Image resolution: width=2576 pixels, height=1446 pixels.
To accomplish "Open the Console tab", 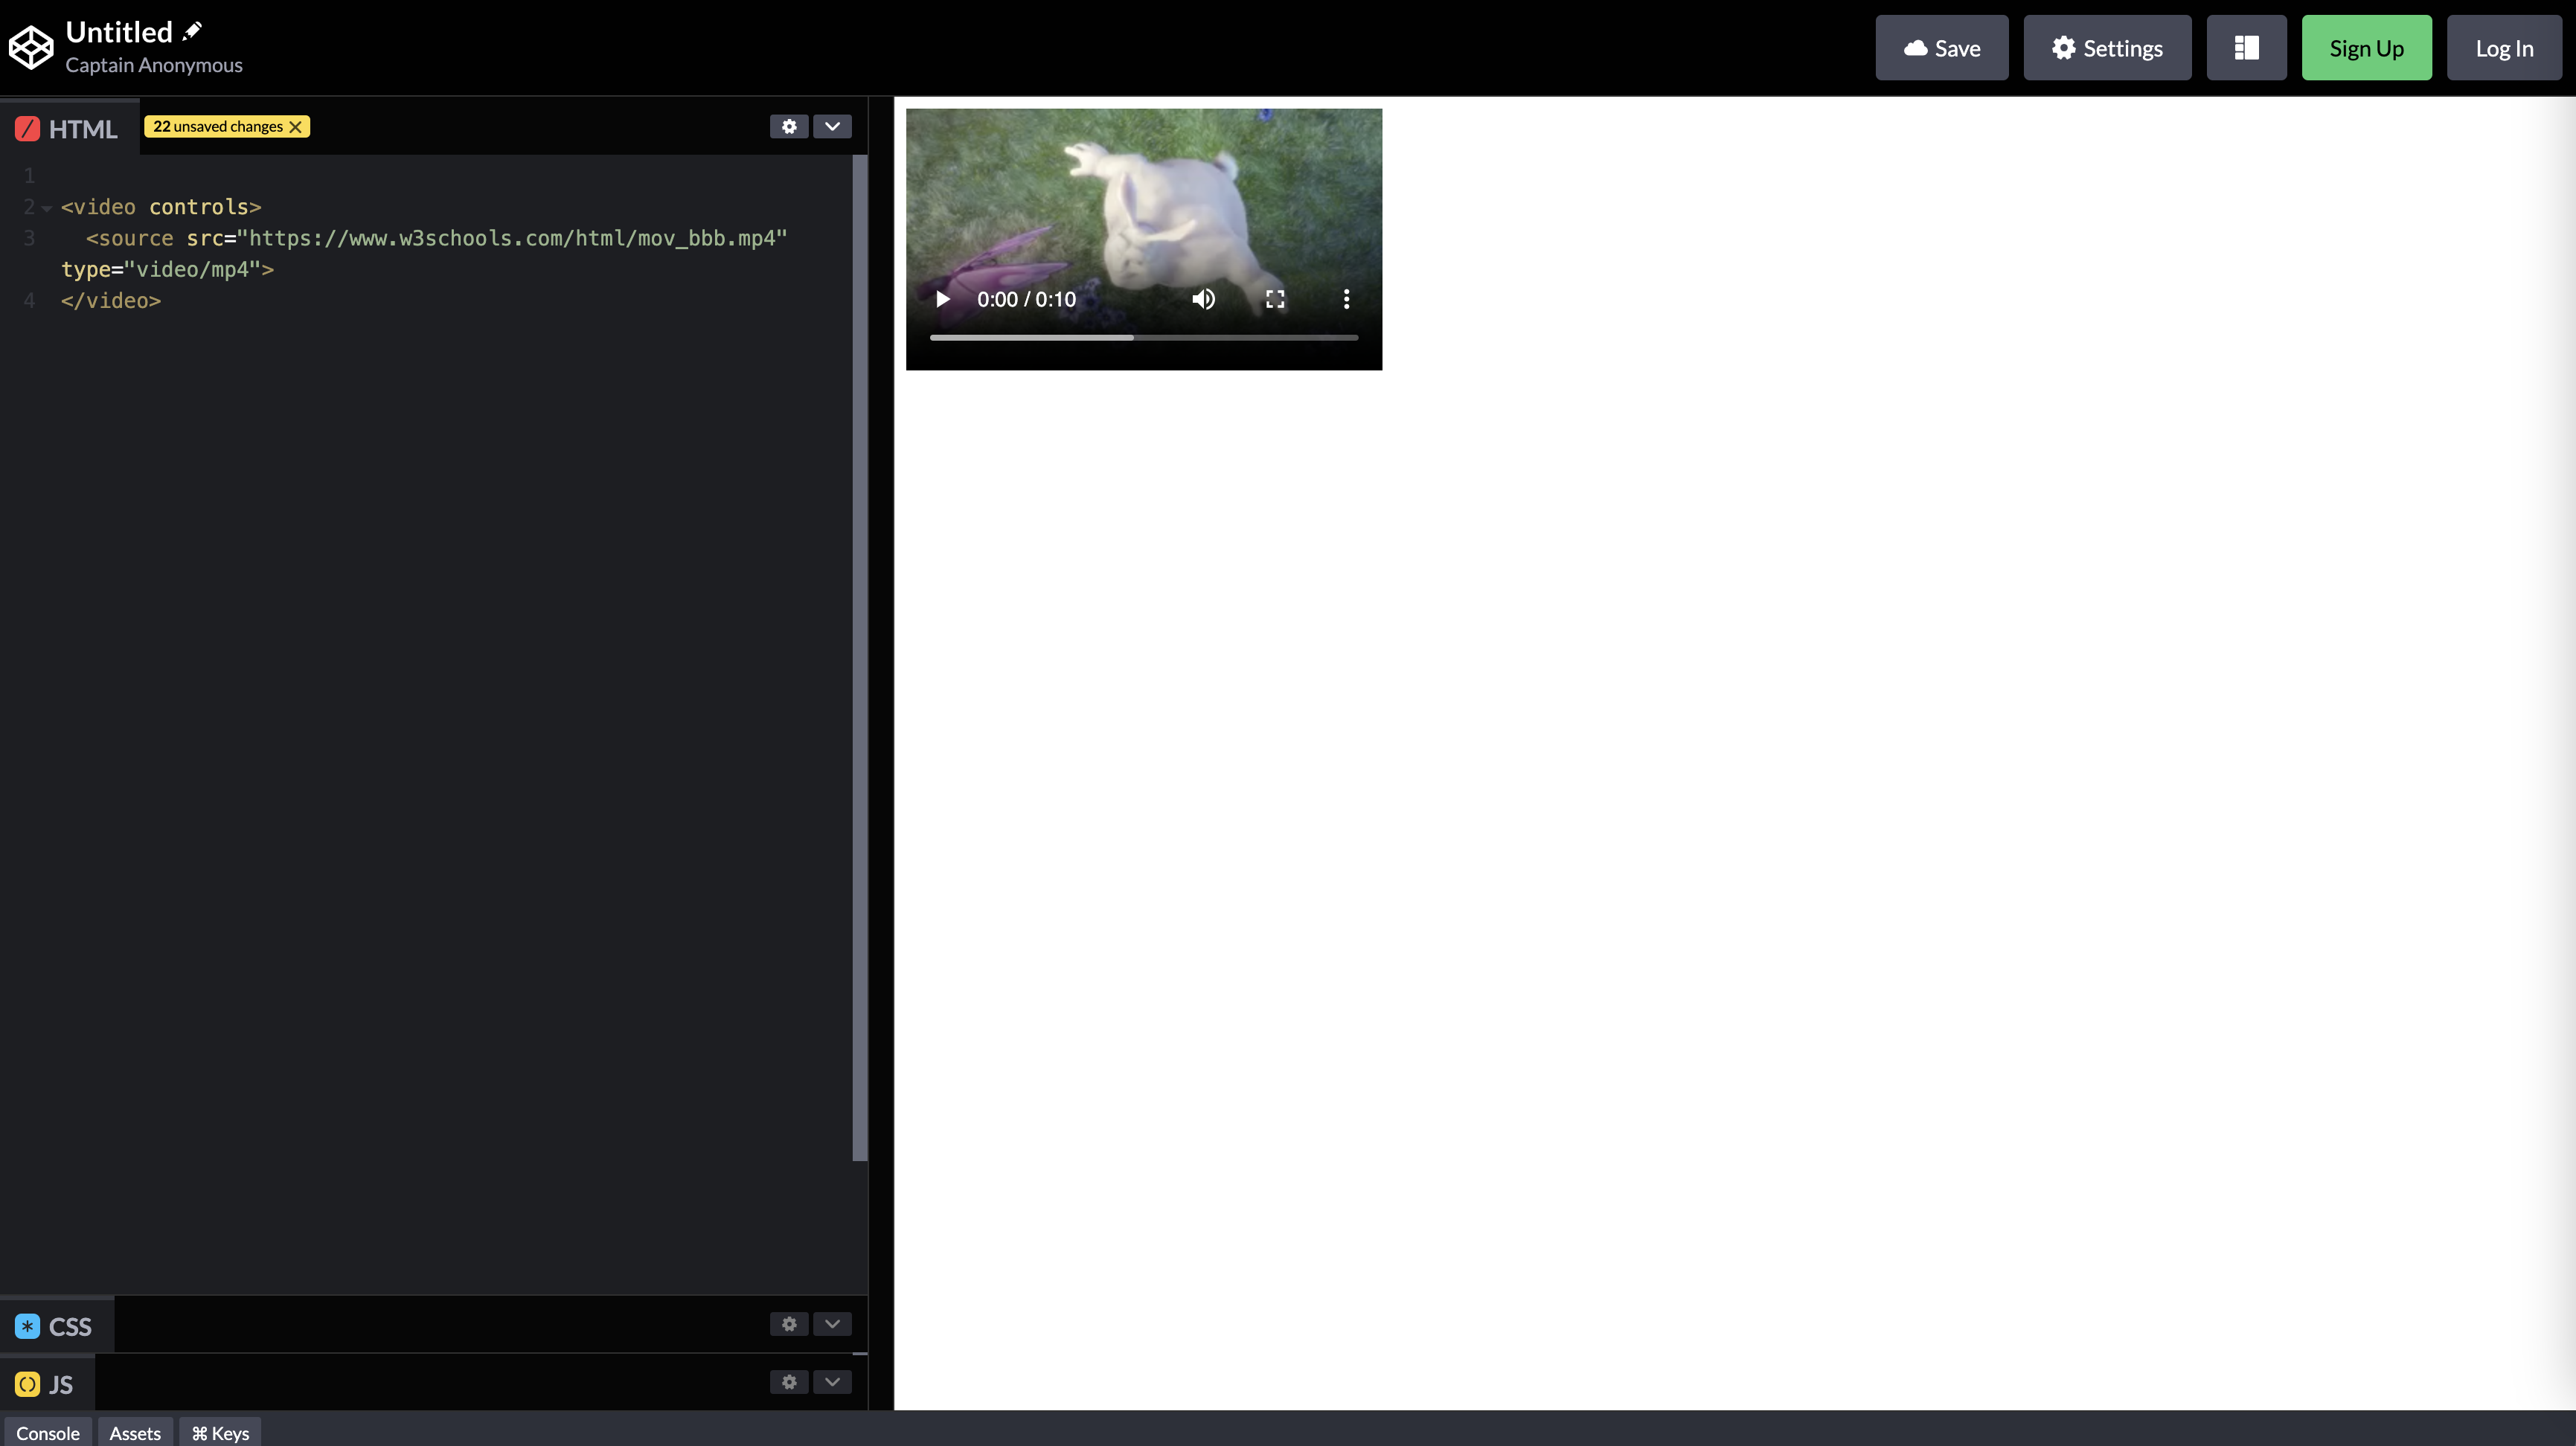I will click(x=48, y=1433).
